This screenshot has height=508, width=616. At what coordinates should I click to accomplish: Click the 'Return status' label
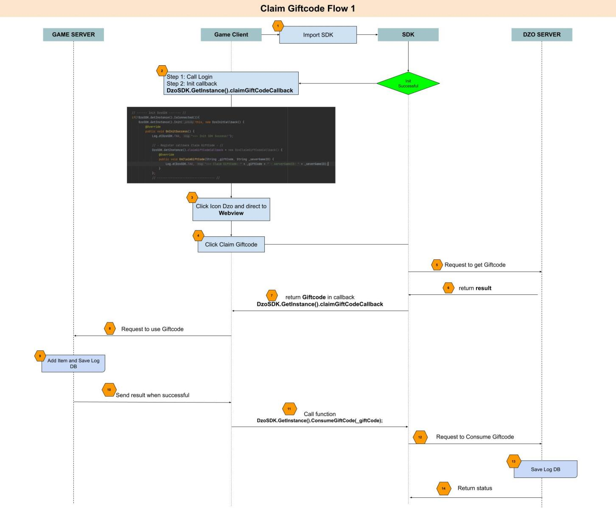(475, 488)
